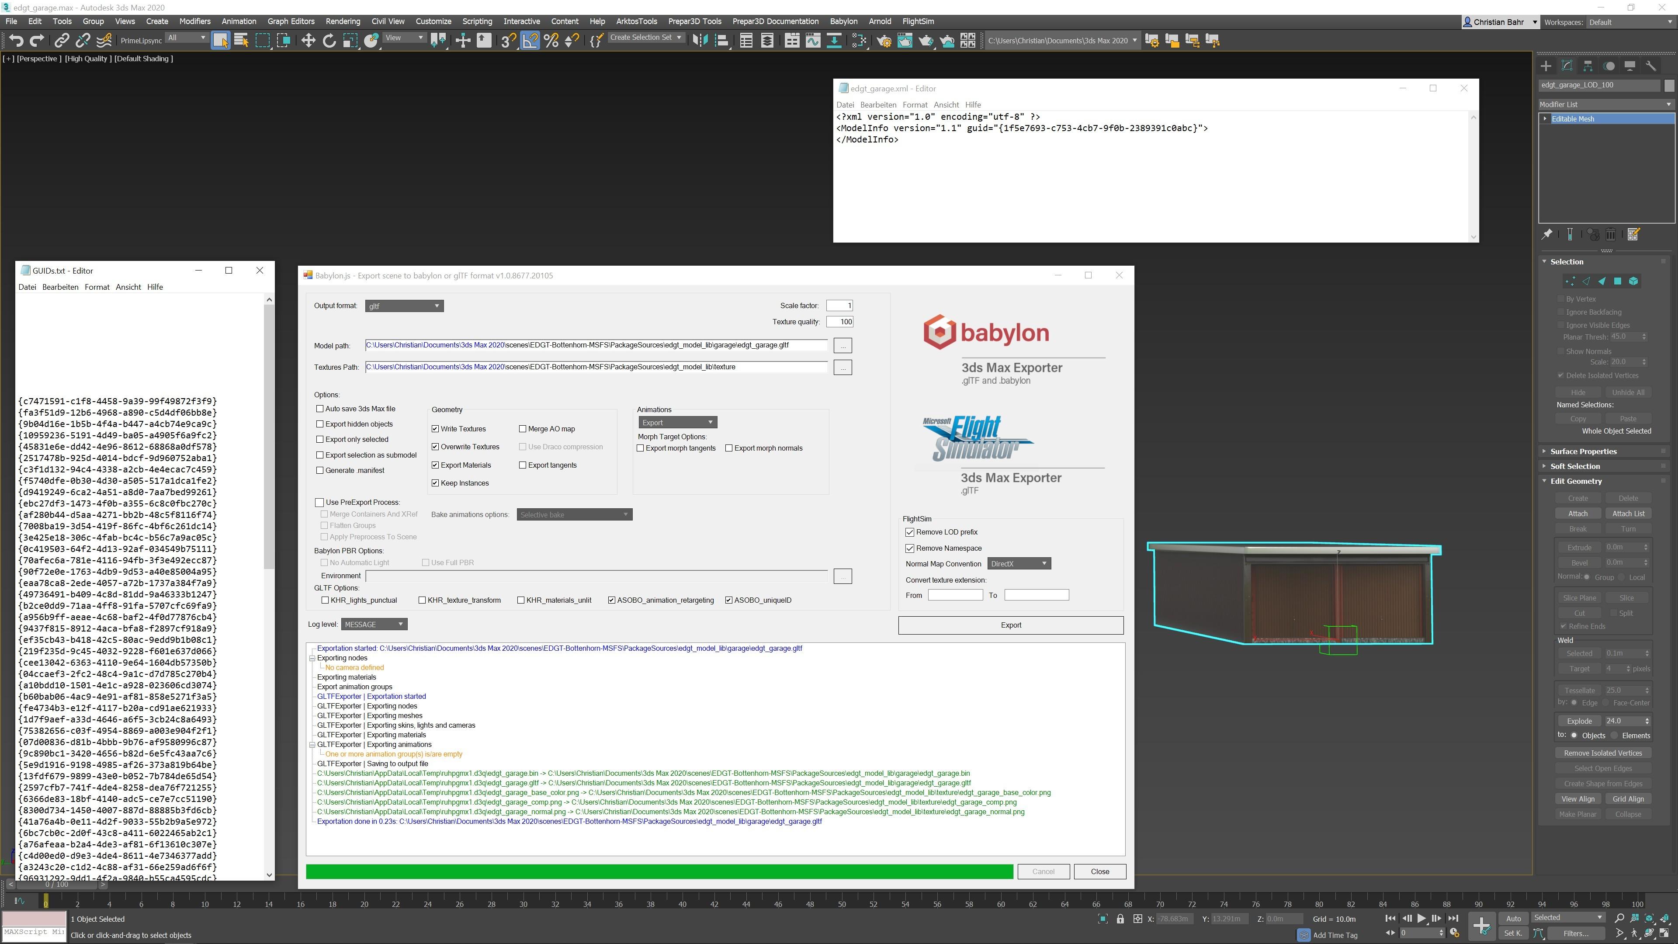Click the large Export button
This screenshot has width=1678, height=944.
click(1010, 625)
